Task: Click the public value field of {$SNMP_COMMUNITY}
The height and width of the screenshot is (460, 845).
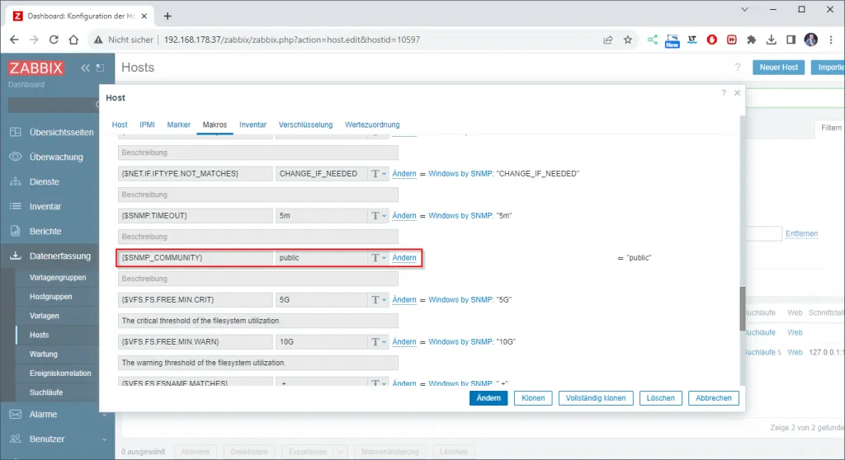Action: pos(321,258)
